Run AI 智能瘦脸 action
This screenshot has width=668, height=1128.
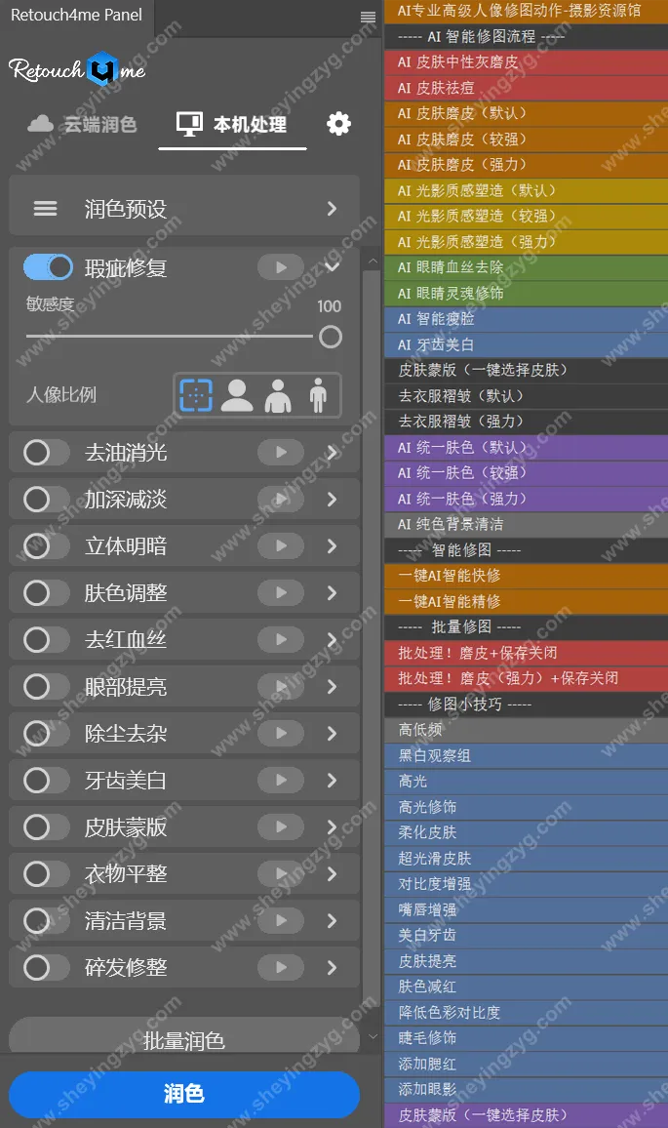coord(527,319)
